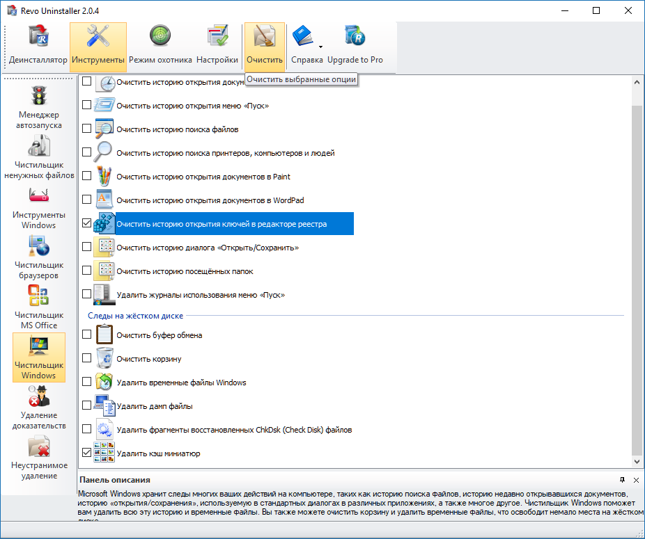Click scrollbar down arrow in options list
Viewport: 645px width, 539px height.
pyautogui.click(x=637, y=461)
